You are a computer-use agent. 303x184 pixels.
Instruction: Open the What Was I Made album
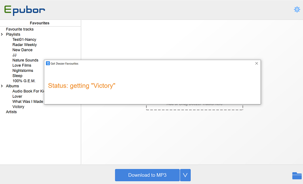[x=27, y=102]
